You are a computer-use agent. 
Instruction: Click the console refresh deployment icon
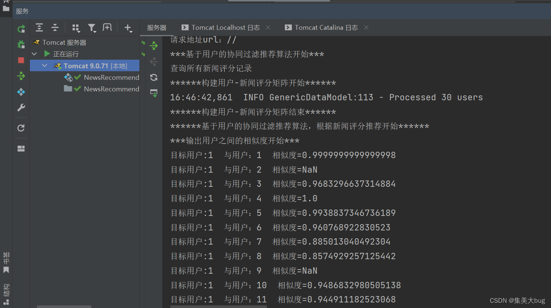154,77
